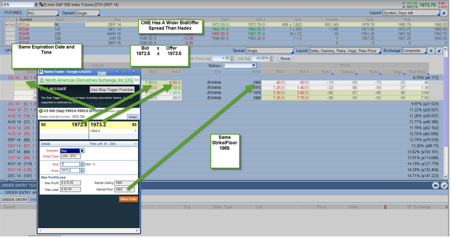The width and height of the screenshot is (451, 238).
Task: Expand the DEC 14 (147) expiration row
Action: pyautogui.click(x=5, y=176)
